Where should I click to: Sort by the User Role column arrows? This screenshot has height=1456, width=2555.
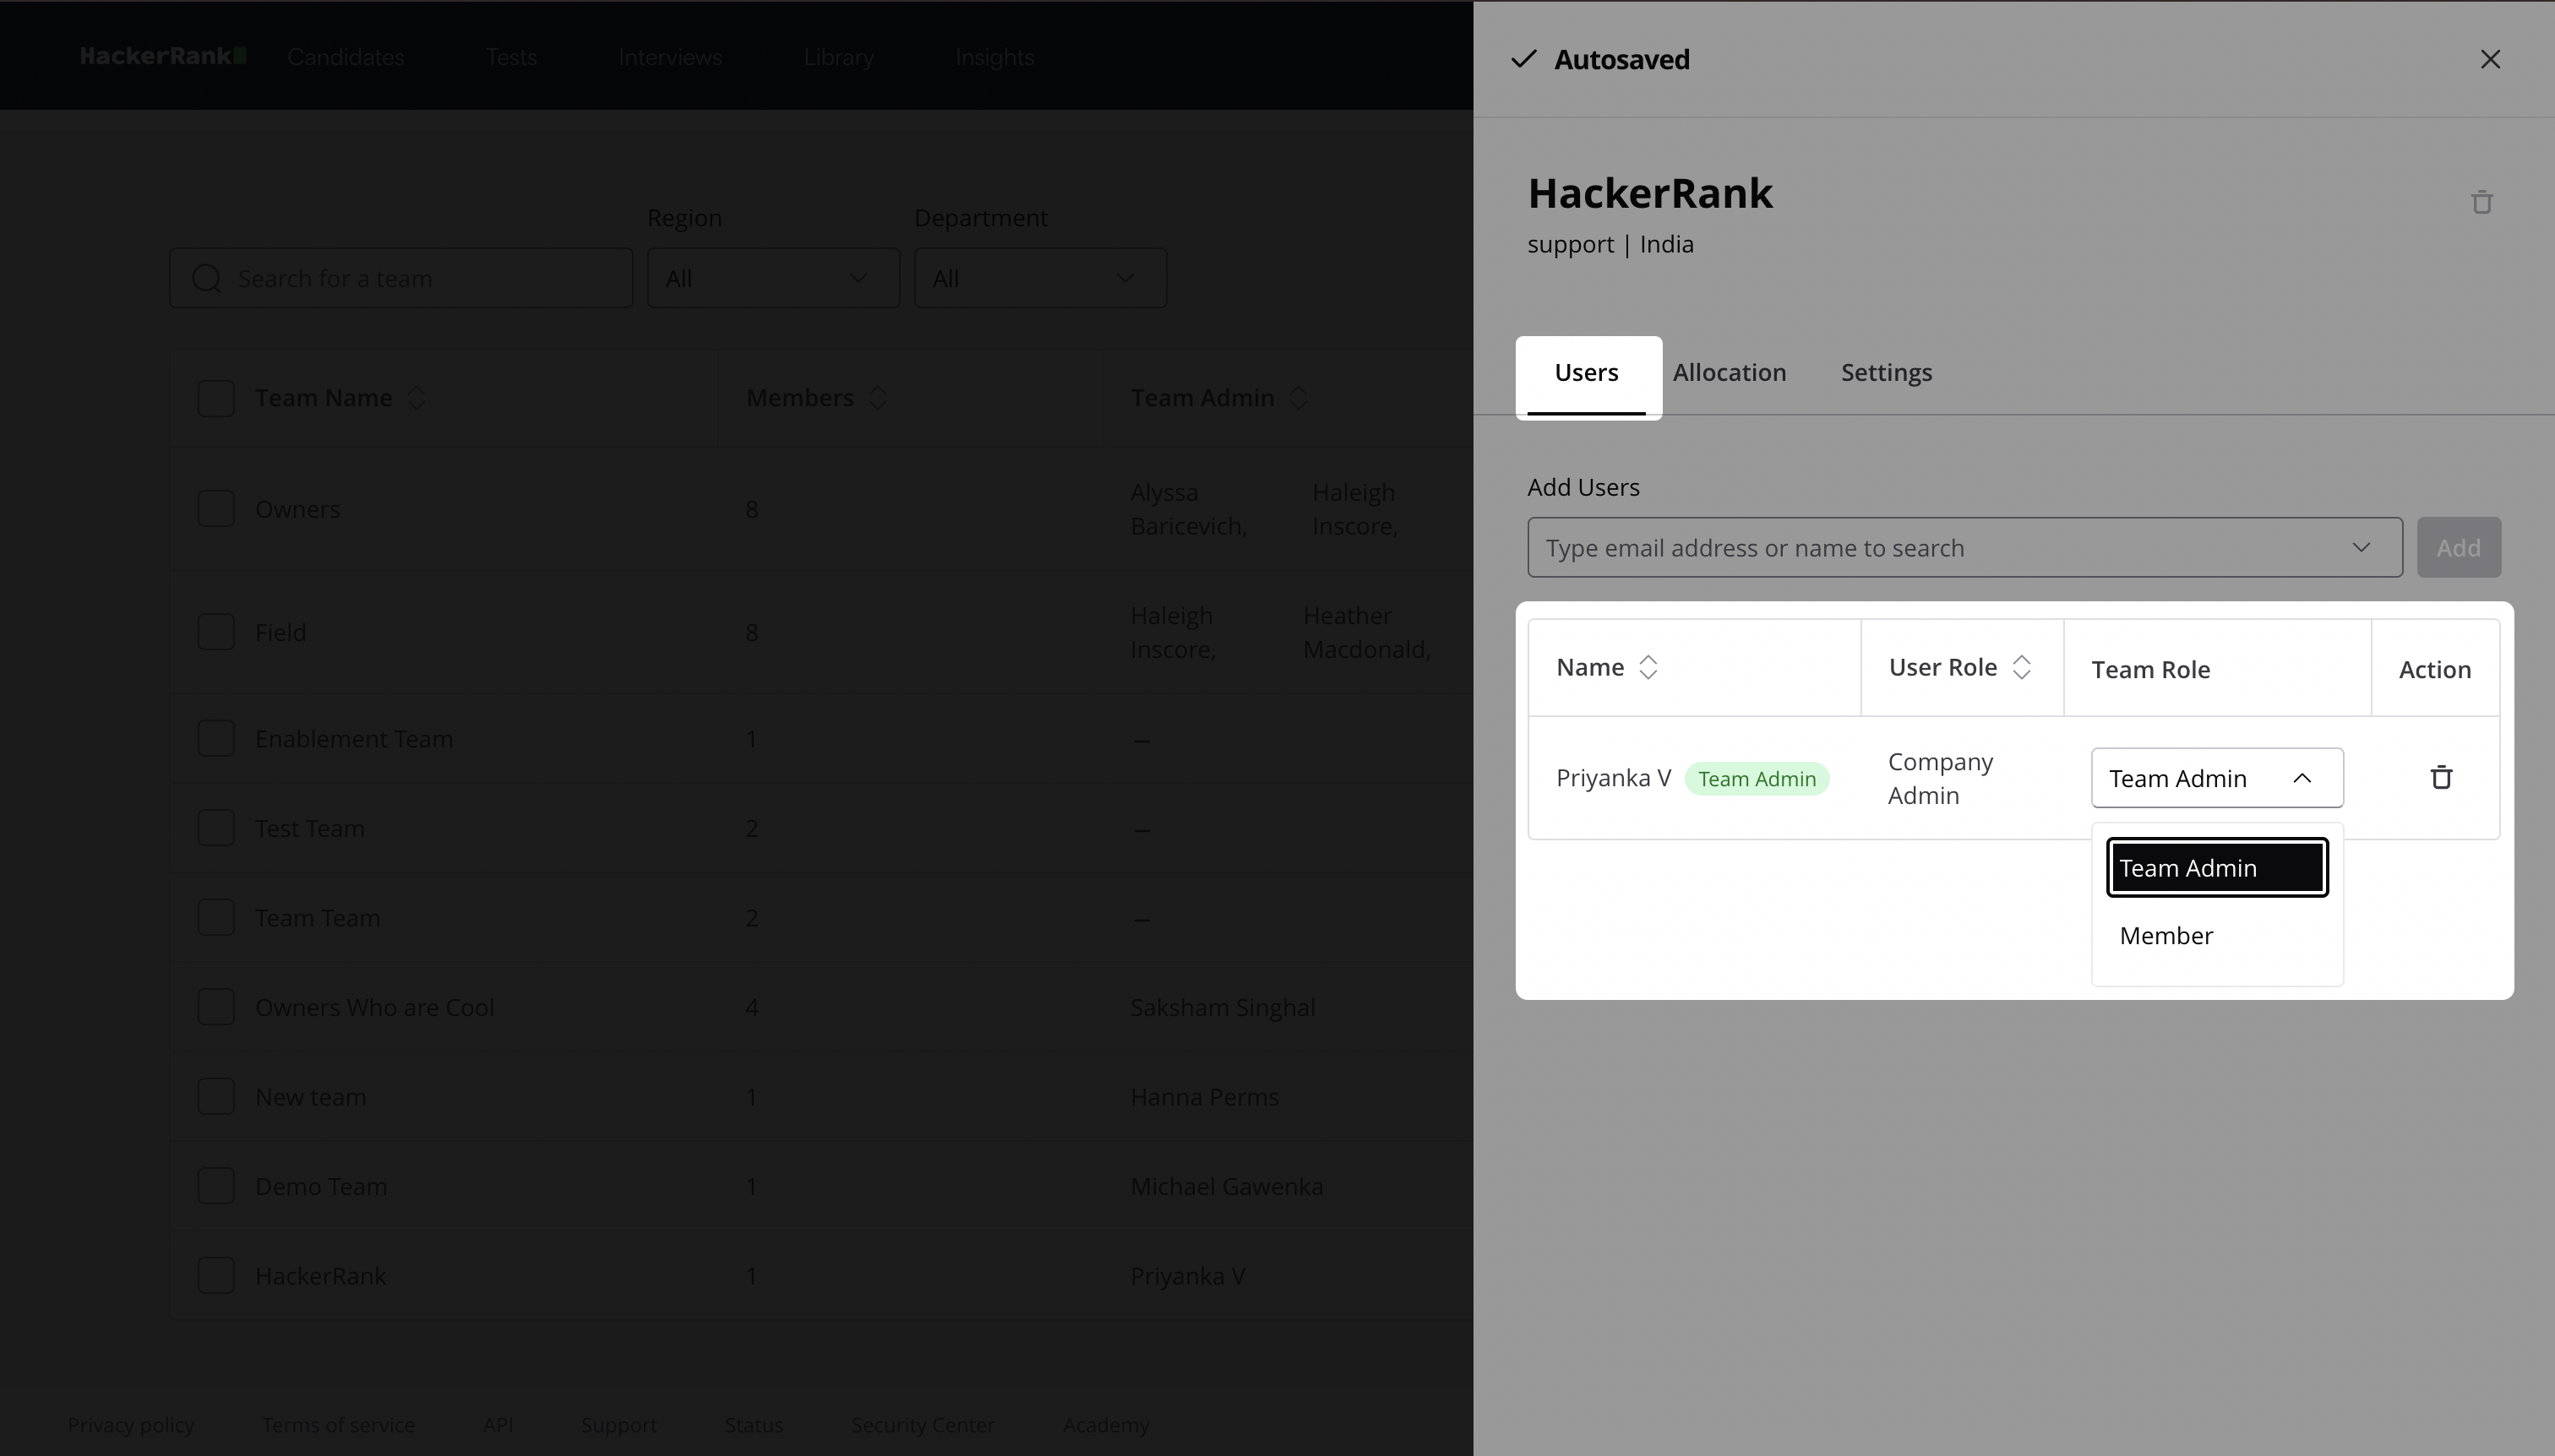pyautogui.click(x=2021, y=667)
